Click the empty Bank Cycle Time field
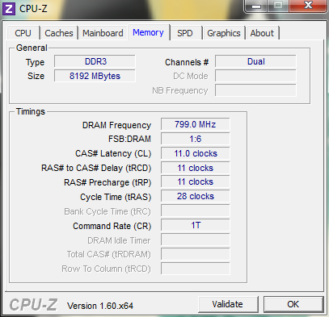The height and width of the screenshot is (317, 329). pos(196,211)
